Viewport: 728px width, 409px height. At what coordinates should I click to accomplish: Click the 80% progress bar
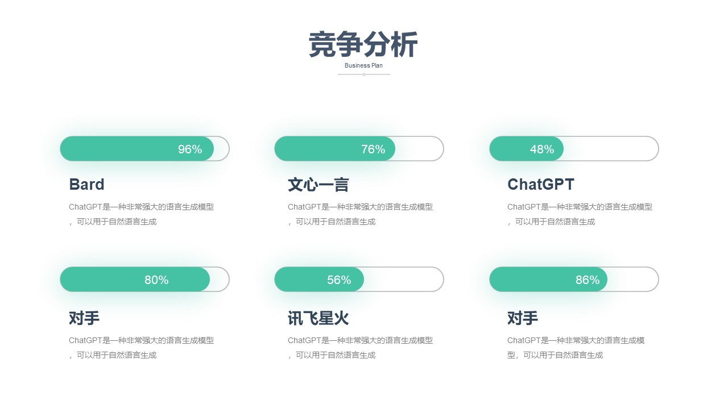point(144,279)
